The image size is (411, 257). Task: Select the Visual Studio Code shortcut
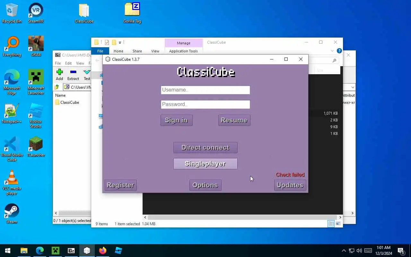tap(12, 149)
